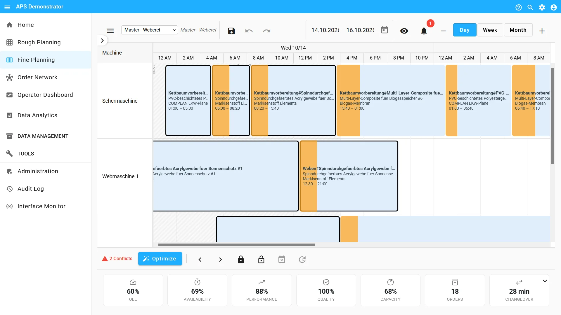Select Kettbaumvorbereitung task 01:00 – 05:00
Viewport: 561px width, 315px height.
(188, 100)
